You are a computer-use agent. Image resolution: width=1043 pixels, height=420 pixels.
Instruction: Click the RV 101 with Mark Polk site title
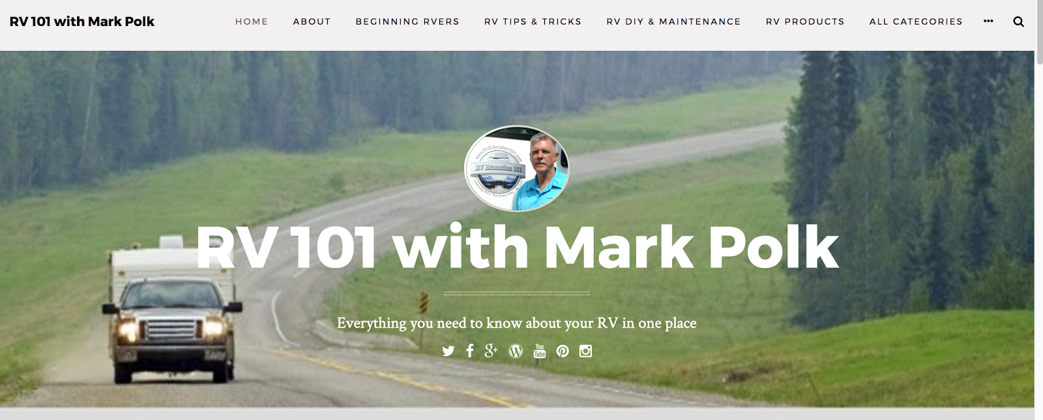coord(82,21)
